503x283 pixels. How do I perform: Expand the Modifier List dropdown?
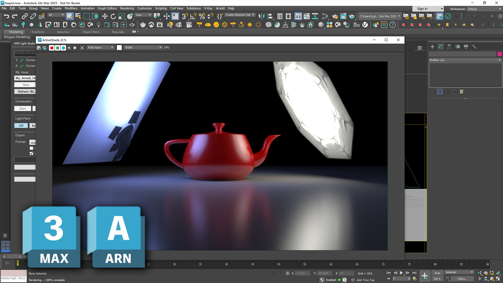[465, 60]
